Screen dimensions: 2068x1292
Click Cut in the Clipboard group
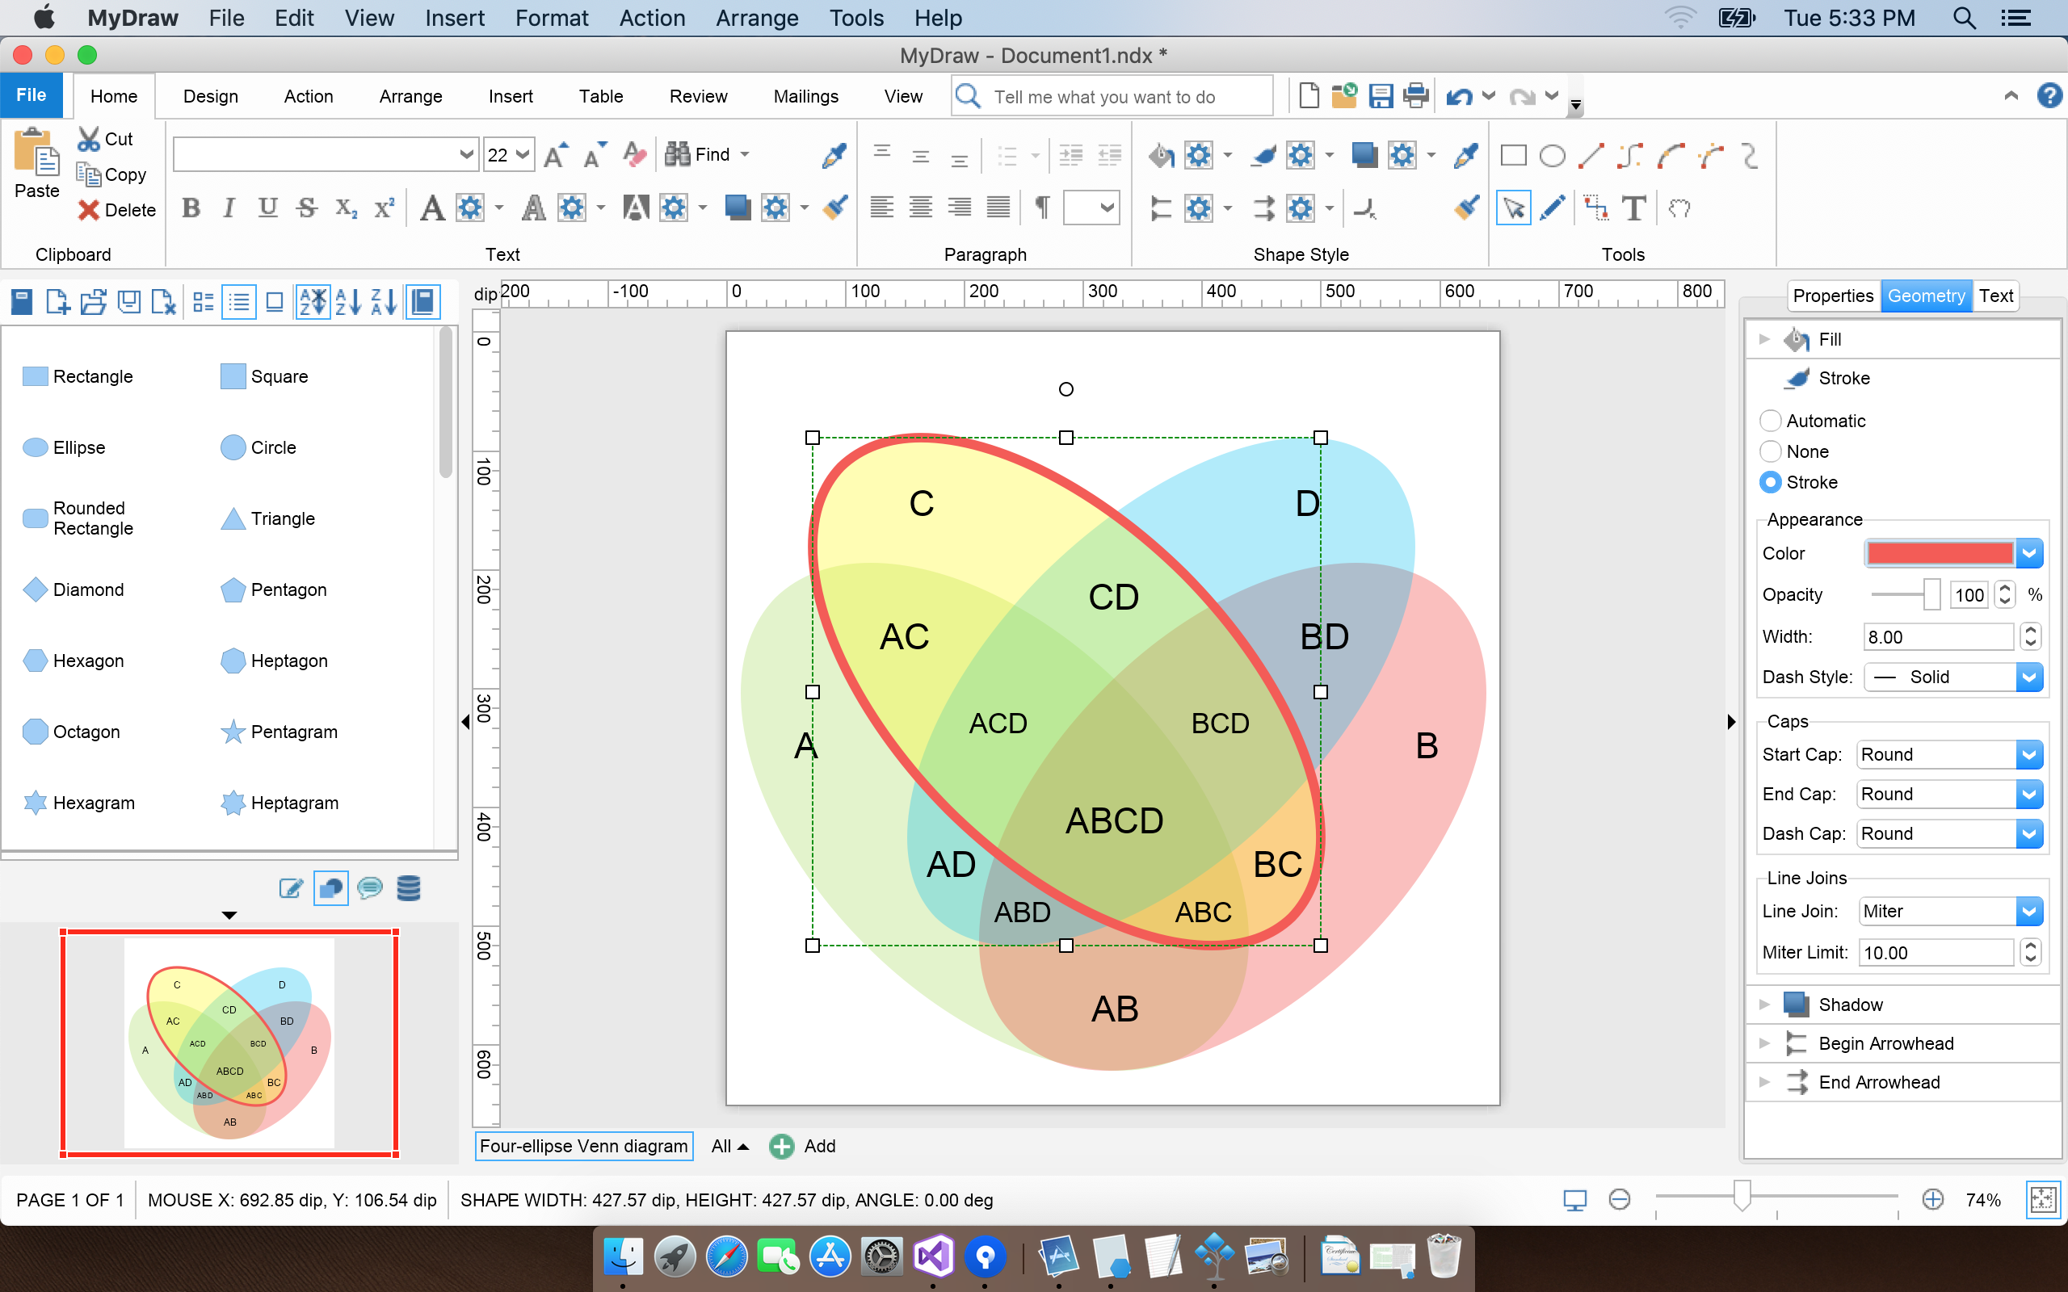[x=107, y=138]
